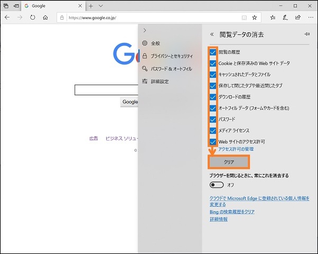318x254 pixels.
Task: Open the Settings and more ellipsis menu
Action: [310, 17]
